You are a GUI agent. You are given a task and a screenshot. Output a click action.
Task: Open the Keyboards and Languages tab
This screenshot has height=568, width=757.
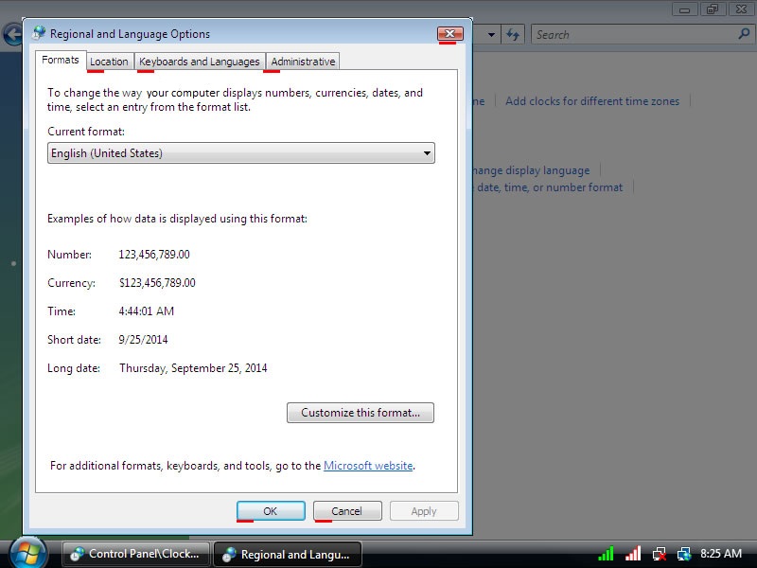(x=199, y=62)
